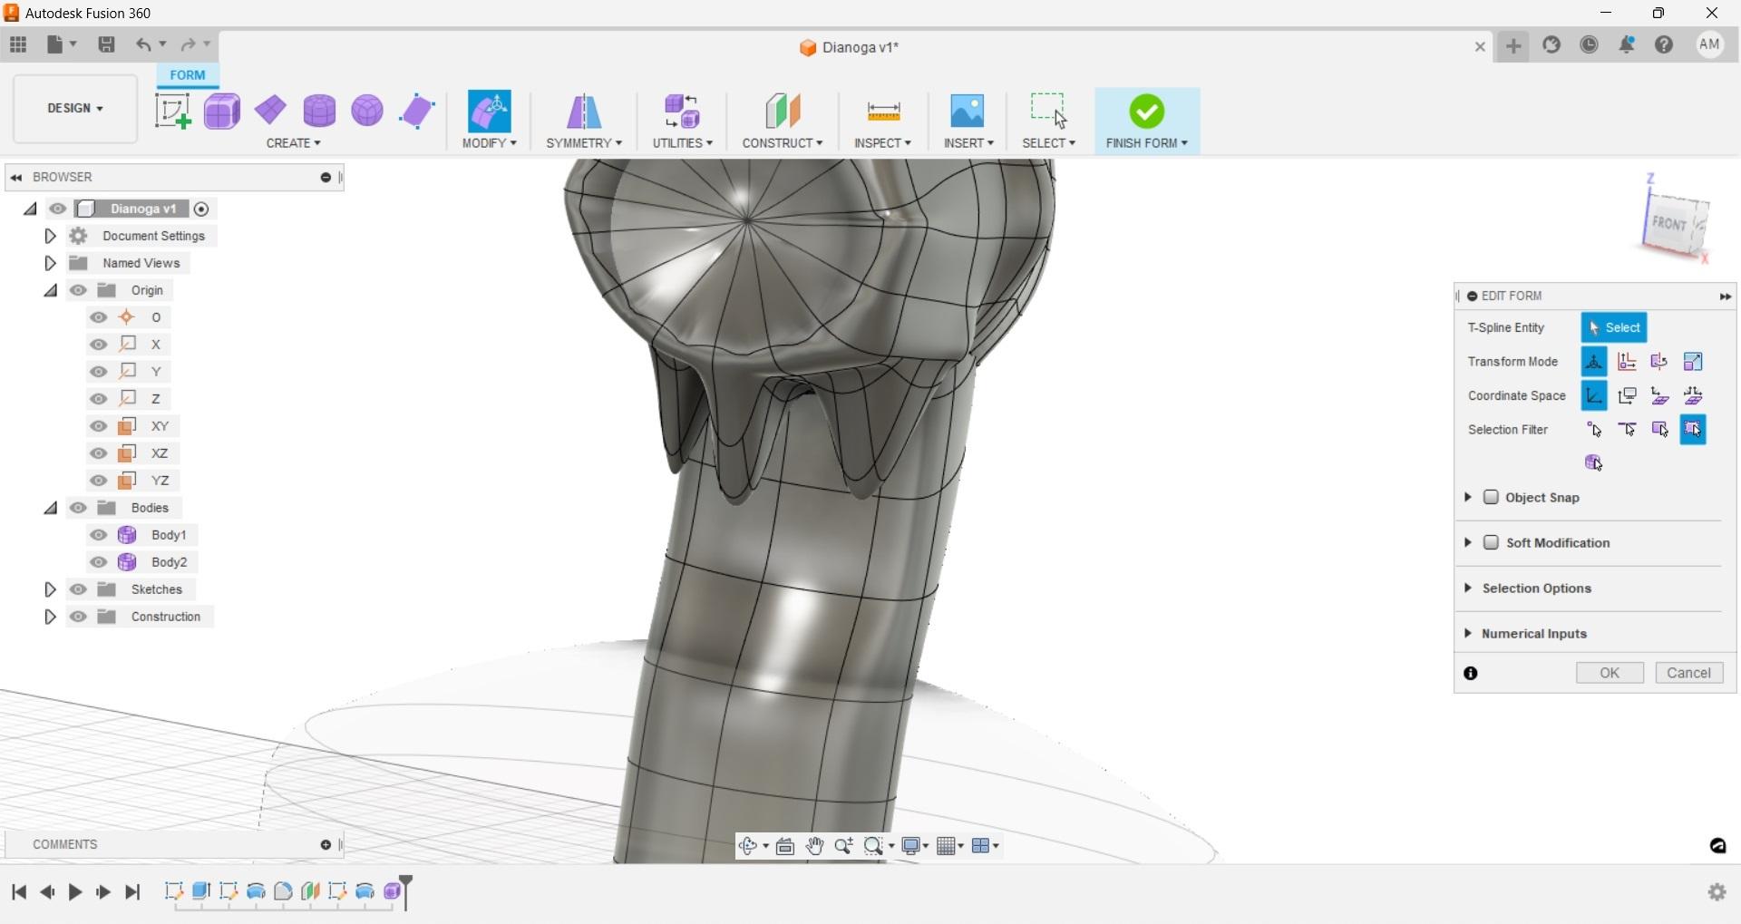Switch to the UTILITIES ribbon group
Image resolution: width=1741 pixels, height=924 pixels.
point(682,142)
